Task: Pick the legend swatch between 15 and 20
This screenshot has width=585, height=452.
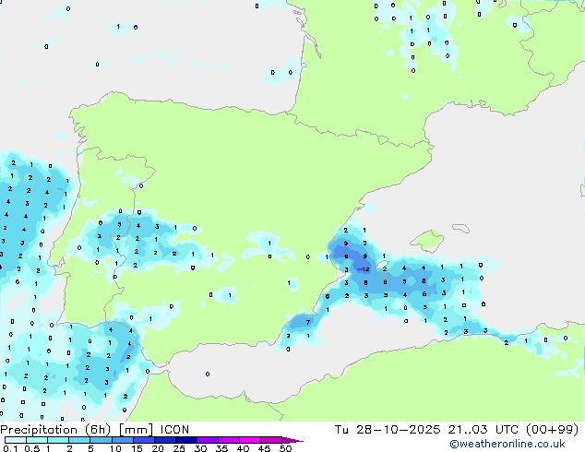Action: pos(144,440)
